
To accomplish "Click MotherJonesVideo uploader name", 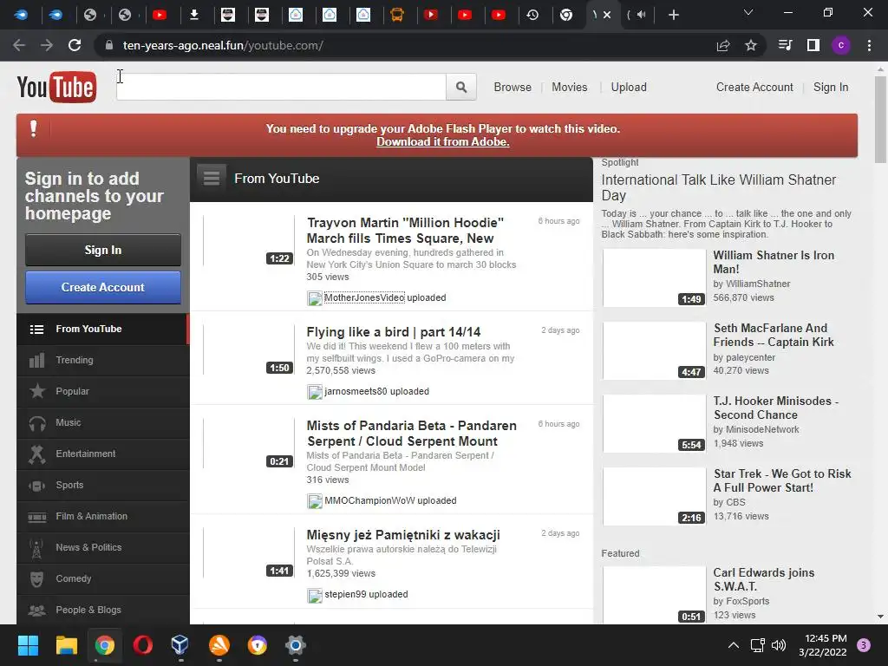I will click(364, 298).
